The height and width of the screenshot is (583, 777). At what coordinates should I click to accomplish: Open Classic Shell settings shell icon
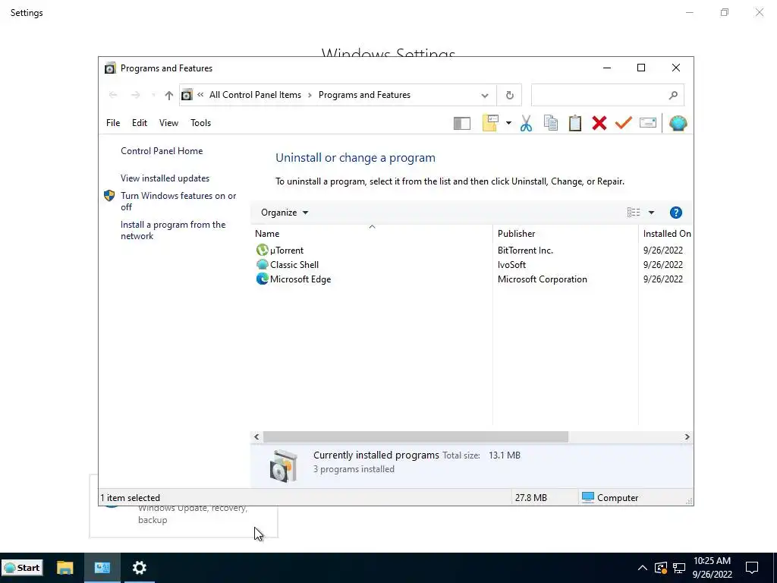pyautogui.click(x=678, y=123)
